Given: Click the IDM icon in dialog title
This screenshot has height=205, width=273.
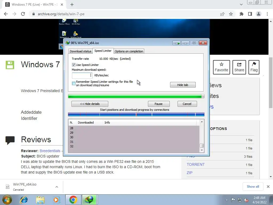Looking at the screenshot, I should point(67,43).
